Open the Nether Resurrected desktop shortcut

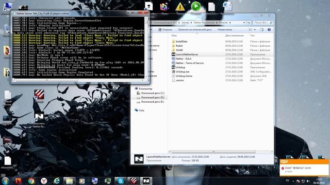pos(39,120)
